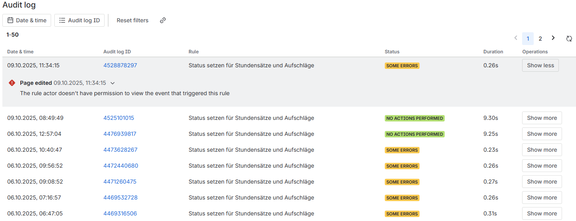Screen dimensions: 576x221
Task: Reset all filters
Action: click(x=133, y=20)
